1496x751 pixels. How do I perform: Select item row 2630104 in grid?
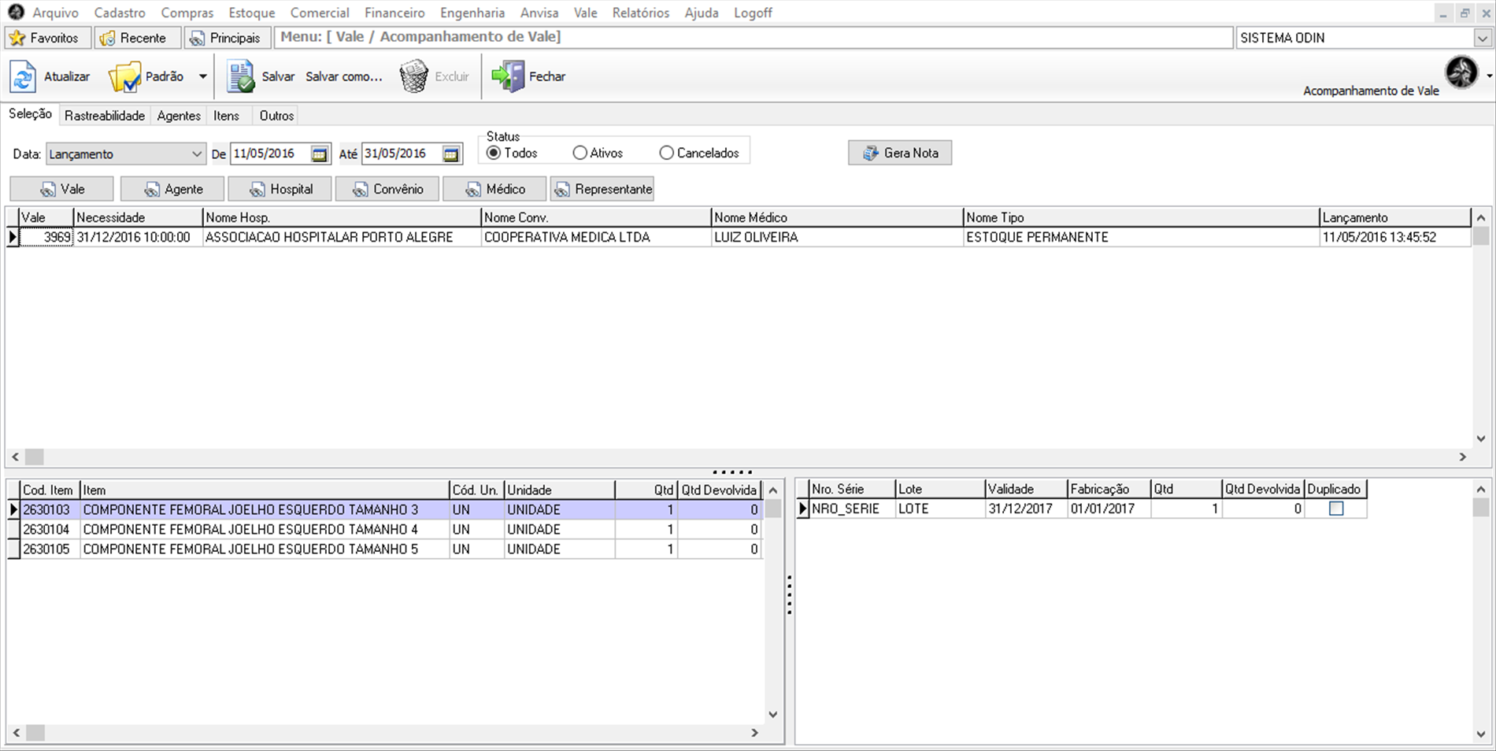[236, 529]
